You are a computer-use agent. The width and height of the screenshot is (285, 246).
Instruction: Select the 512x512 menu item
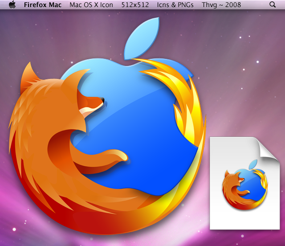point(135,5)
